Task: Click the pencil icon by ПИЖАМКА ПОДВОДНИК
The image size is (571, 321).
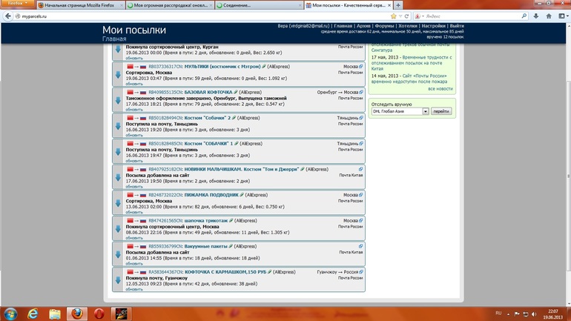Action: tap(242, 195)
